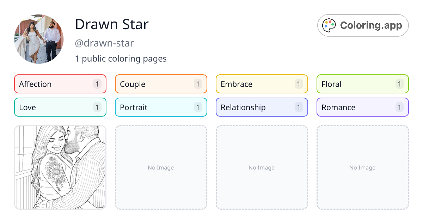Click the count badge on Affection tag
The width and height of the screenshot is (423, 222).
point(97,84)
